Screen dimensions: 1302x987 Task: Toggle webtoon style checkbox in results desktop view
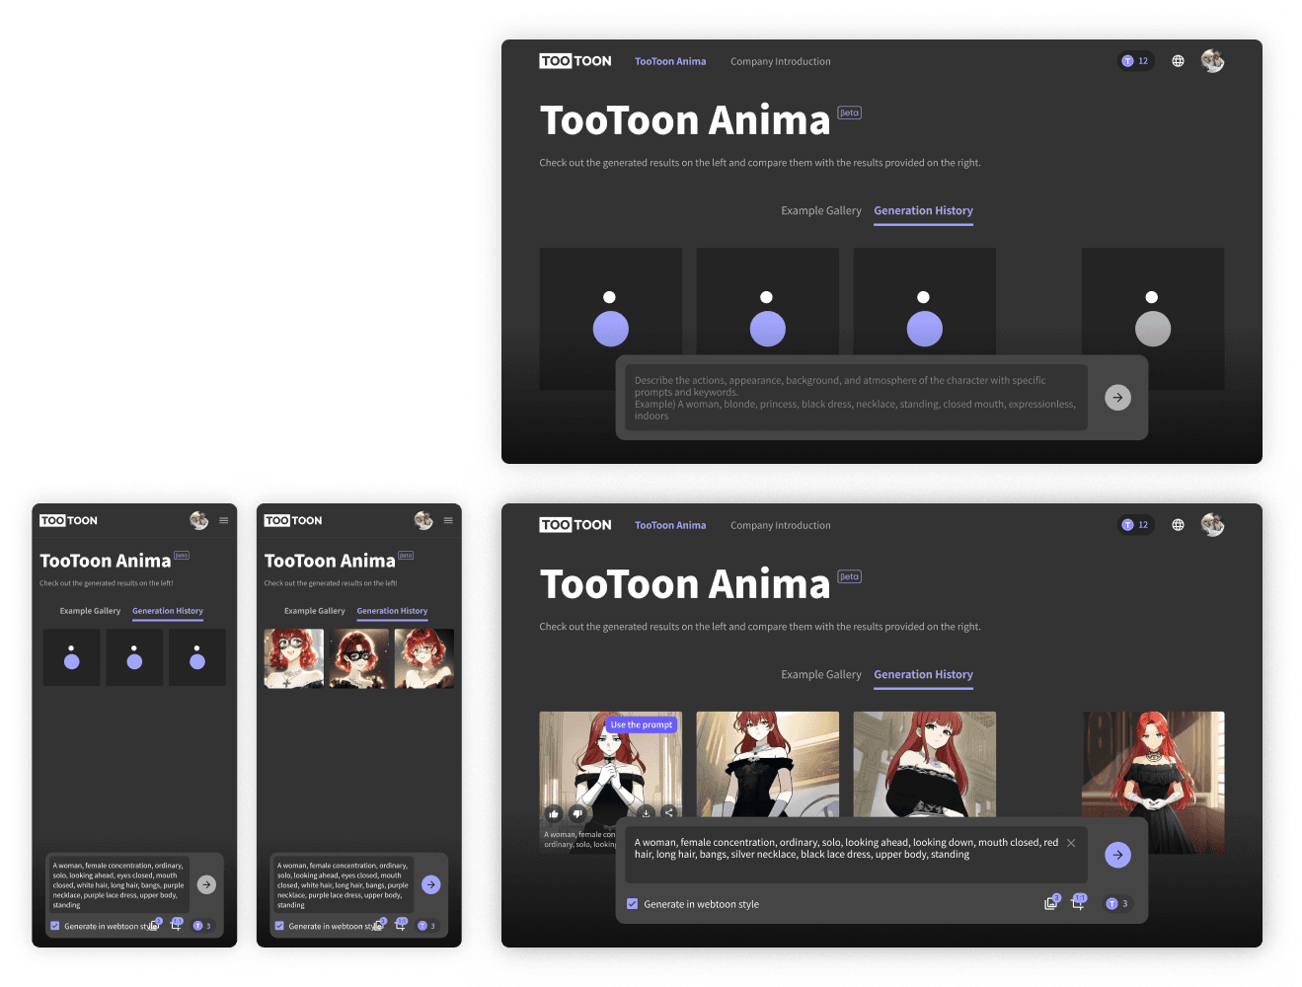[632, 904]
